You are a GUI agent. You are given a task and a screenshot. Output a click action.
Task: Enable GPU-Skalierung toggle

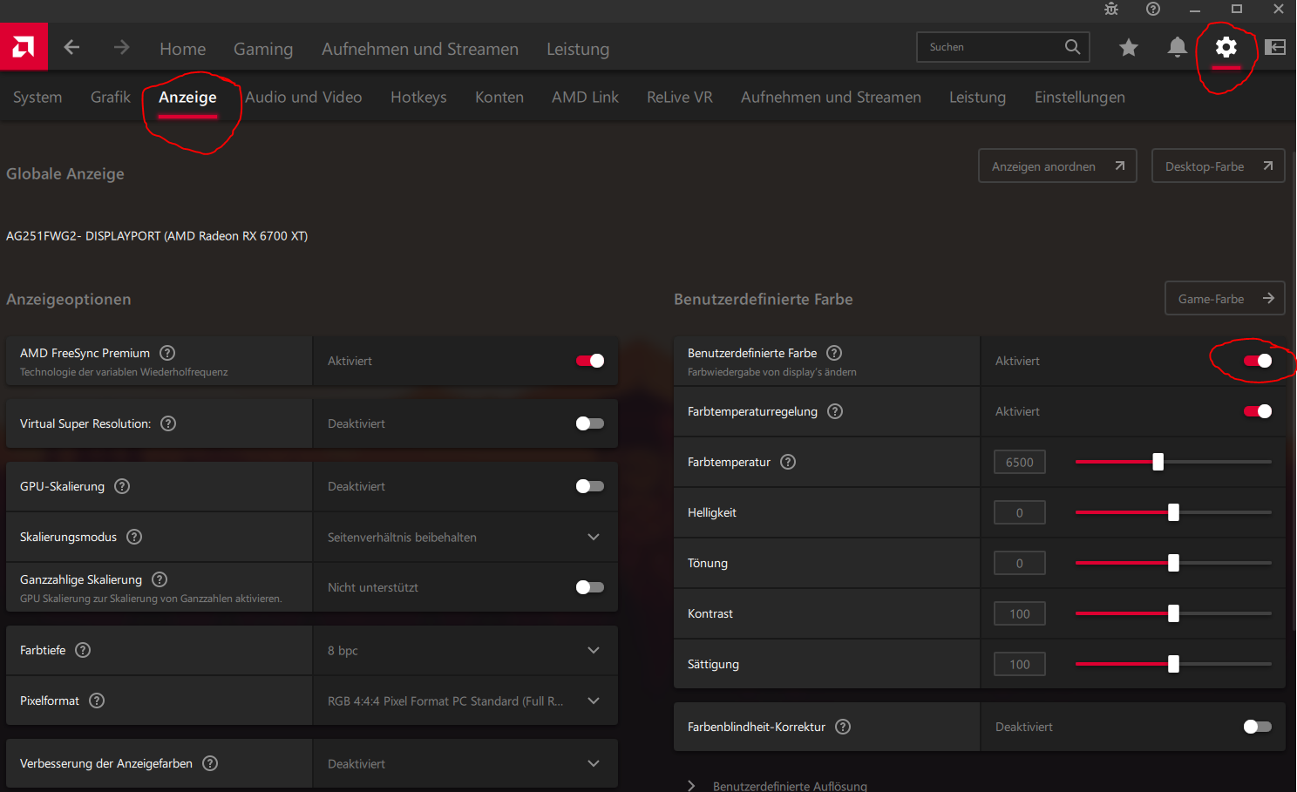click(590, 486)
